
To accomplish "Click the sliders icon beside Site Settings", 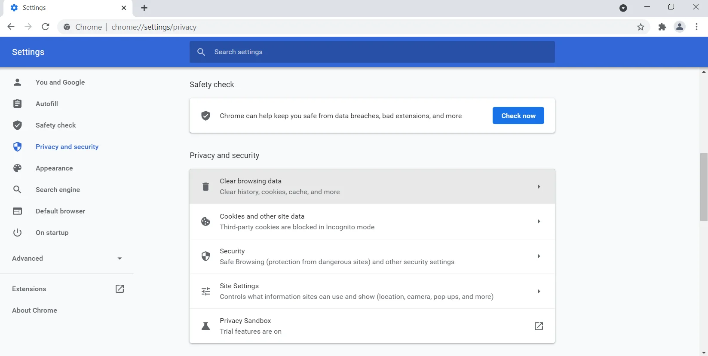I will point(205,291).
